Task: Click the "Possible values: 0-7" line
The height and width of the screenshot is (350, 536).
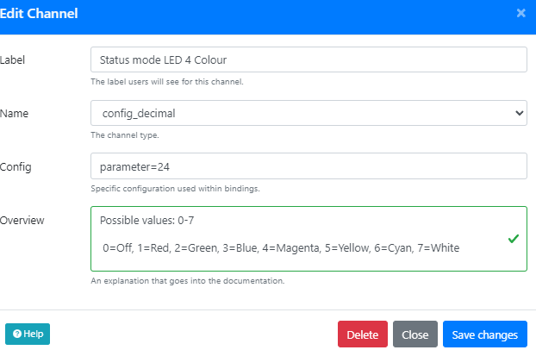Action: tap(153, 221)
